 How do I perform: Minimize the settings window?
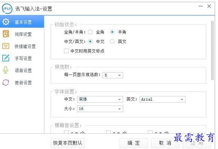201,6
